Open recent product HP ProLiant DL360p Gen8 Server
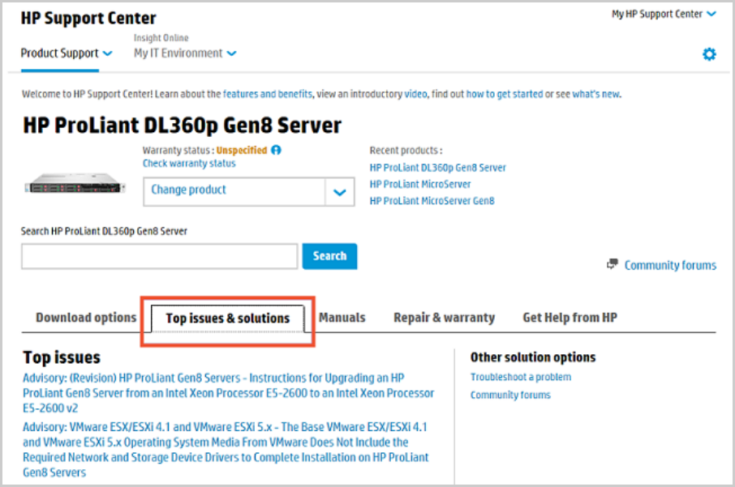 pos(438,168)
